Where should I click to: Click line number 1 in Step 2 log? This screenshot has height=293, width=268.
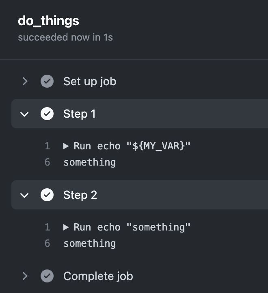pos(48,227)
